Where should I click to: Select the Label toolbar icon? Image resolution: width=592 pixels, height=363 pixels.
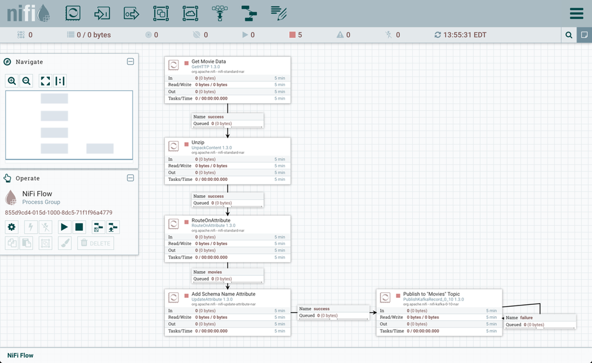(277, 12)
